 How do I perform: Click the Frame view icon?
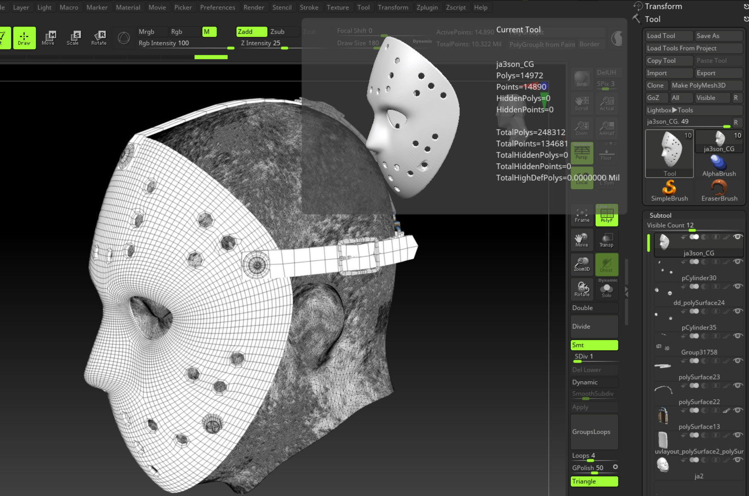tap(582, 215)
